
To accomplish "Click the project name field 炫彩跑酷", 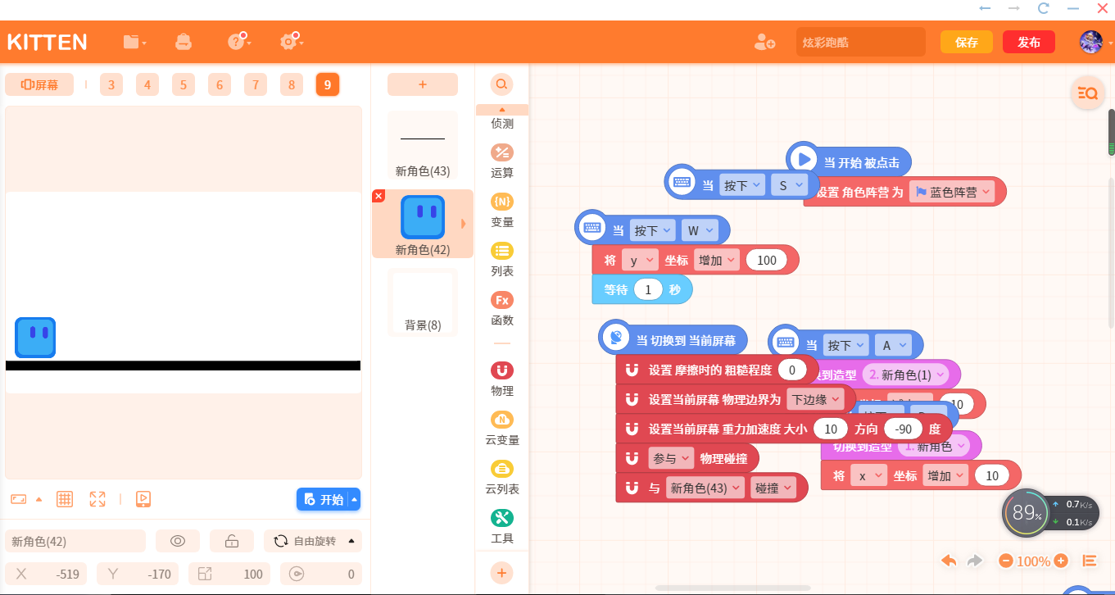I will [860, 42].
